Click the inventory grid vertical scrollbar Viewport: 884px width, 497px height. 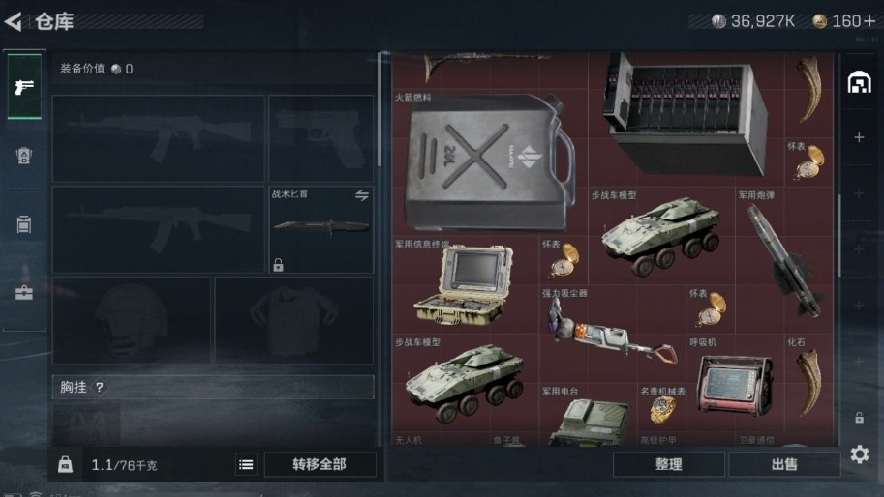[x=838, y=235]
